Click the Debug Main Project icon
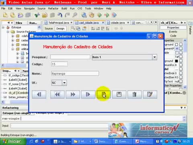The width and height of the screenshot is (193, 145). (107, 15)
